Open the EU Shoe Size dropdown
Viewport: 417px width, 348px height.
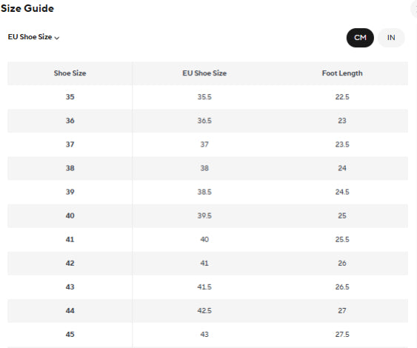tap(33, 37)
